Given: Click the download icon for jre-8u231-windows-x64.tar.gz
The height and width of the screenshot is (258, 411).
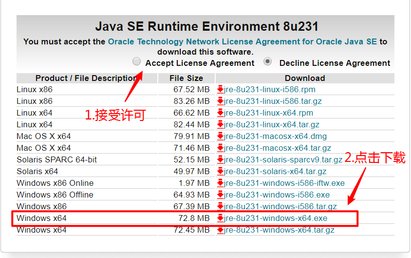Looking at the screenshot, I should [220, 230].
